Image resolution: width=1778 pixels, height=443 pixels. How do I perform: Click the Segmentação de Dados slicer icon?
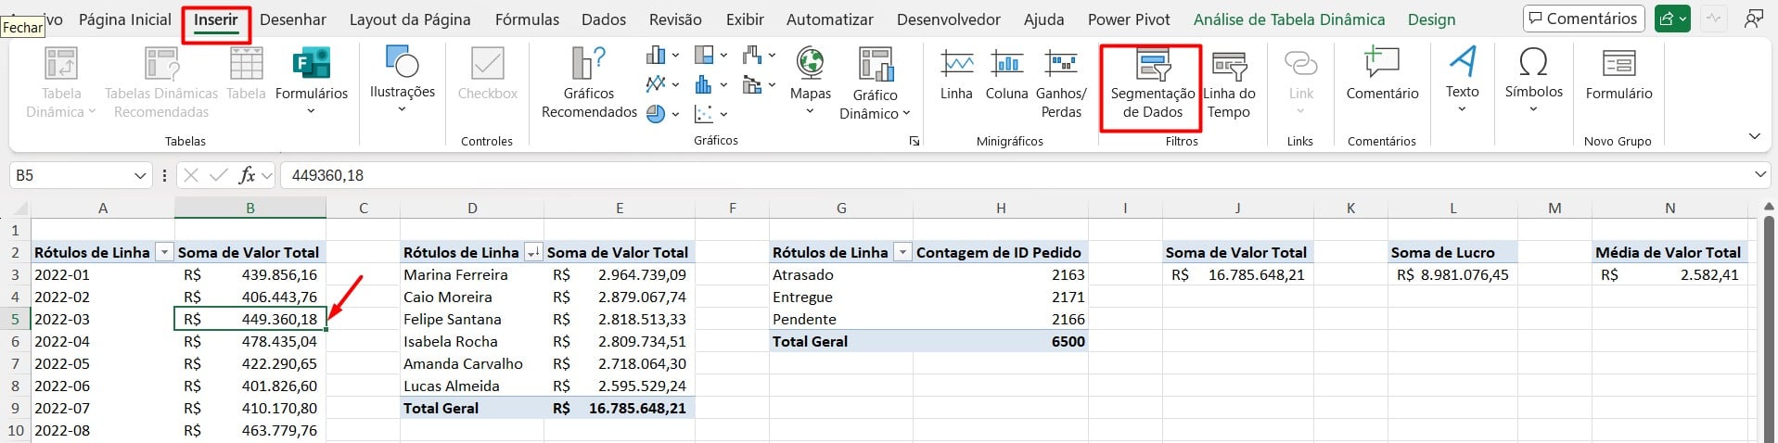coord(1152,67)
